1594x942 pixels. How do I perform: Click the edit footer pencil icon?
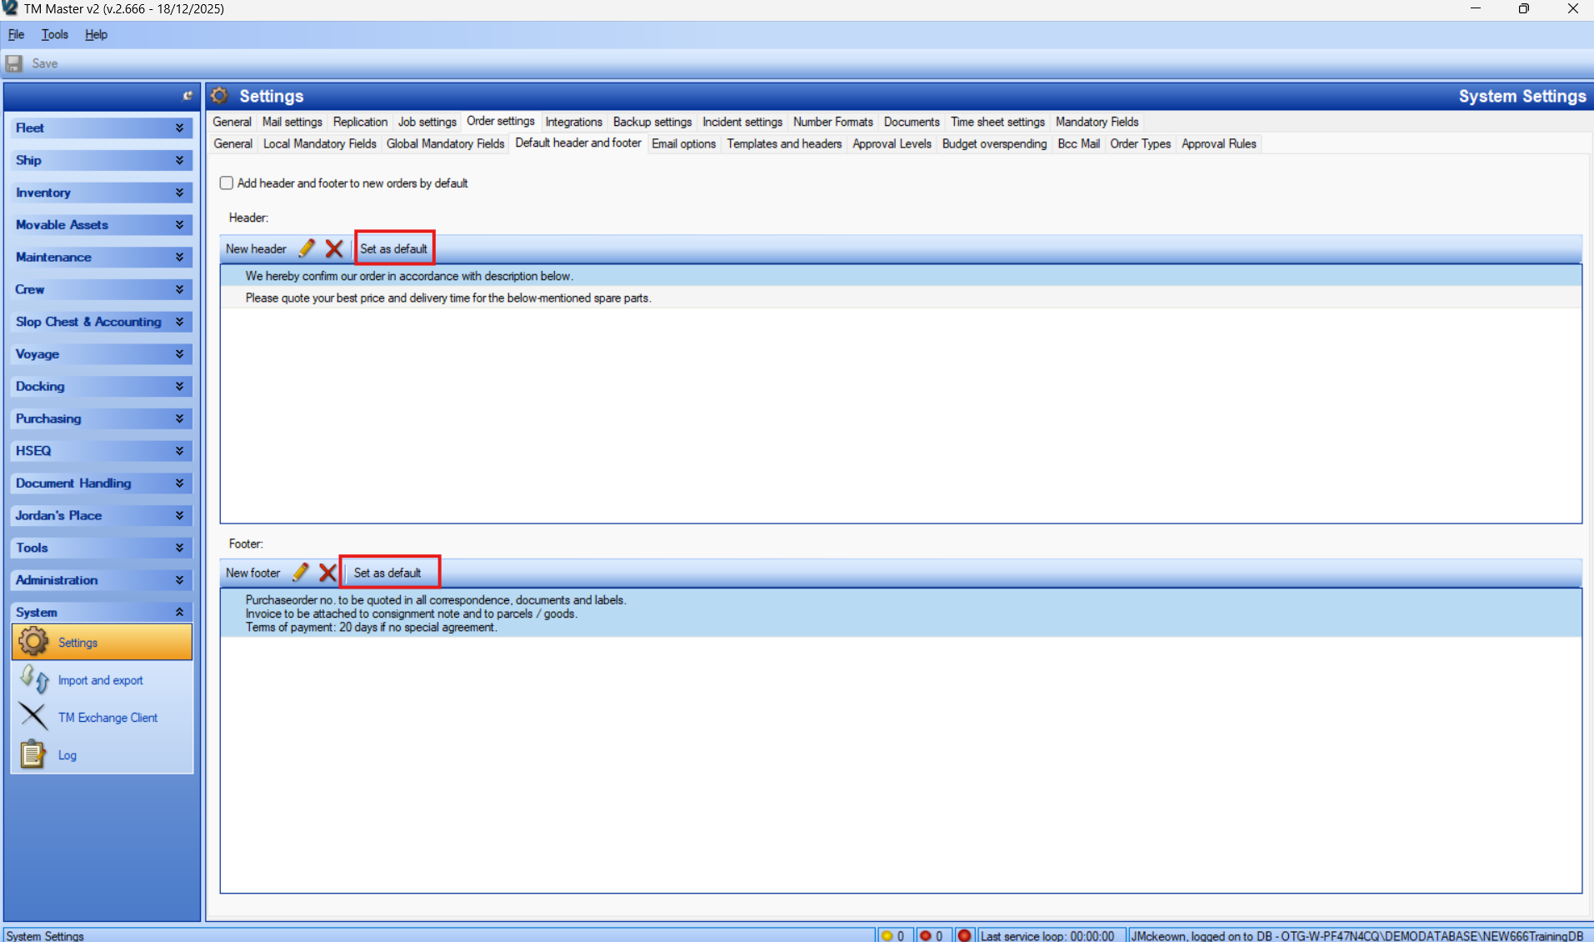[301, 573]
